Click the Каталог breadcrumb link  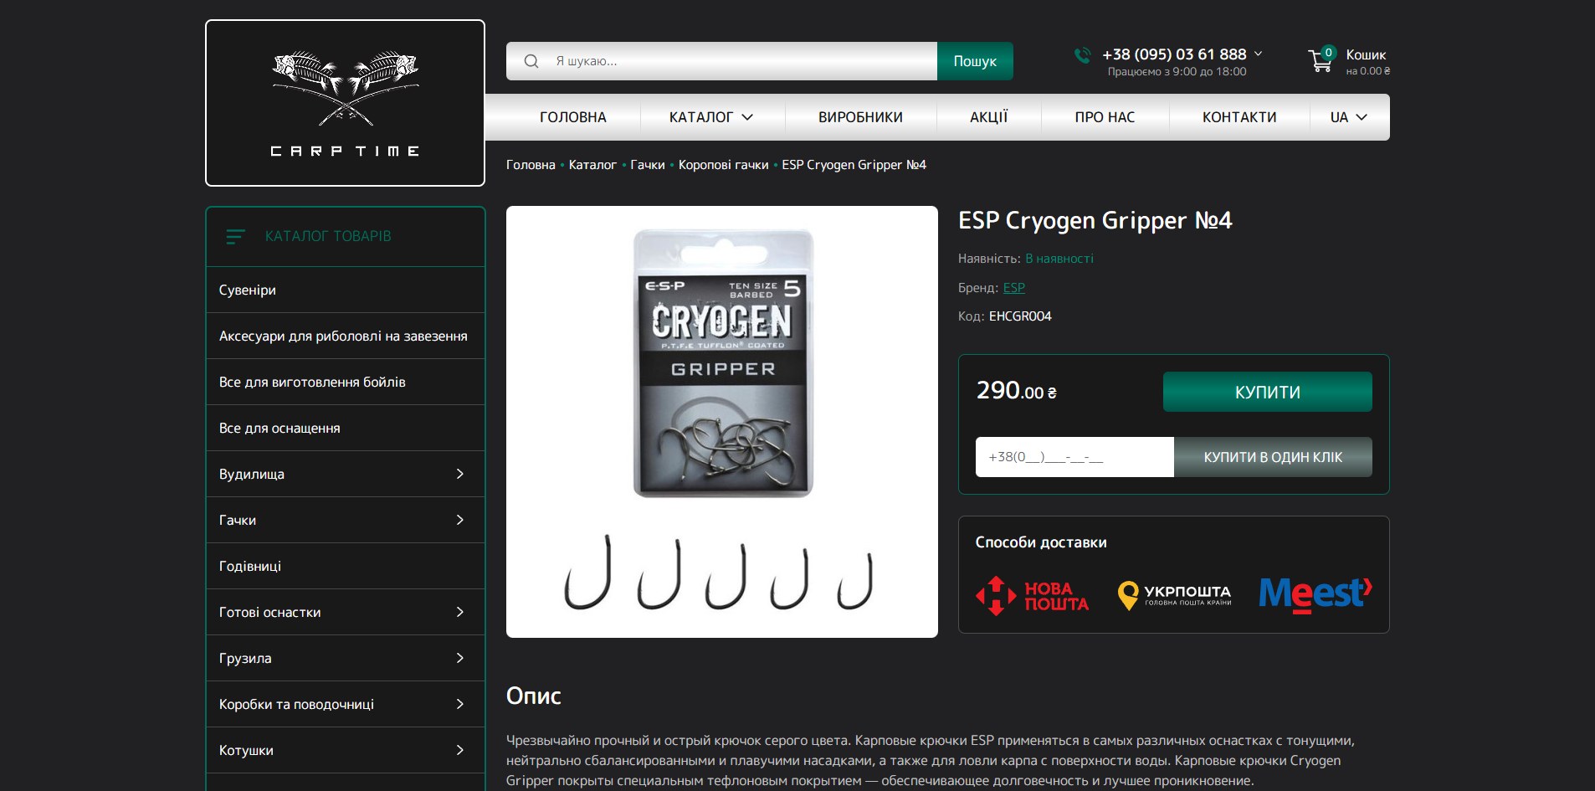point(592,165)
